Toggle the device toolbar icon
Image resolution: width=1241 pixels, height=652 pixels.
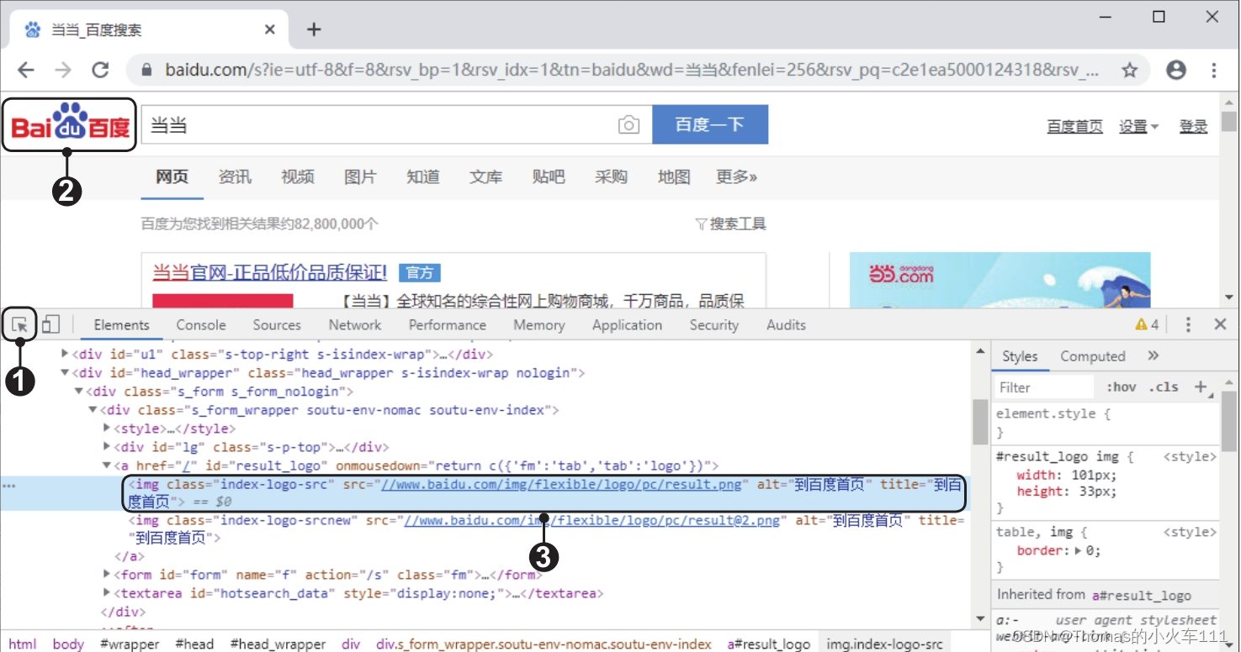(51, 324)
